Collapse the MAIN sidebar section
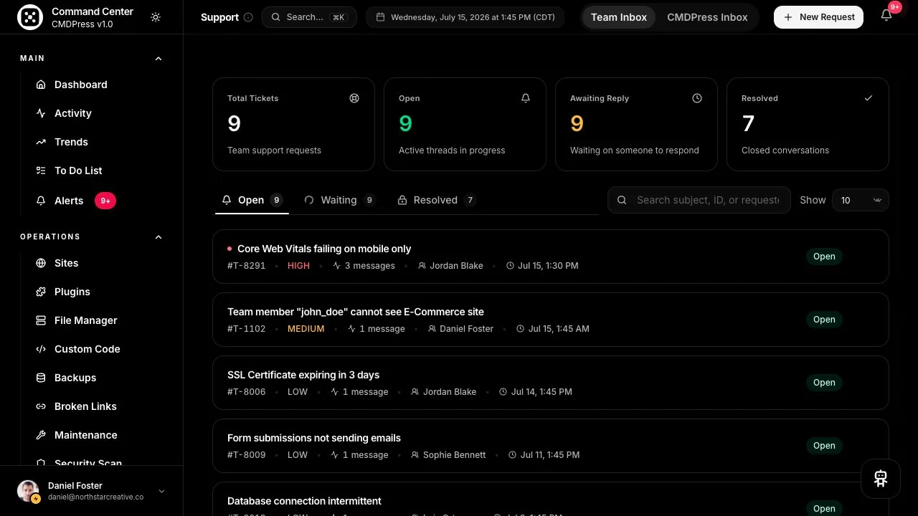This screenshot has width=918, height=516. (158, 58)
